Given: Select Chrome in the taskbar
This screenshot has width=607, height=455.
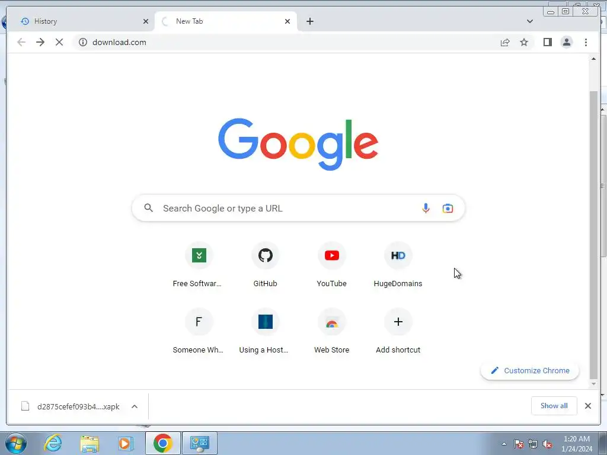Looking at the screenshot, I should tap(162, 443).
